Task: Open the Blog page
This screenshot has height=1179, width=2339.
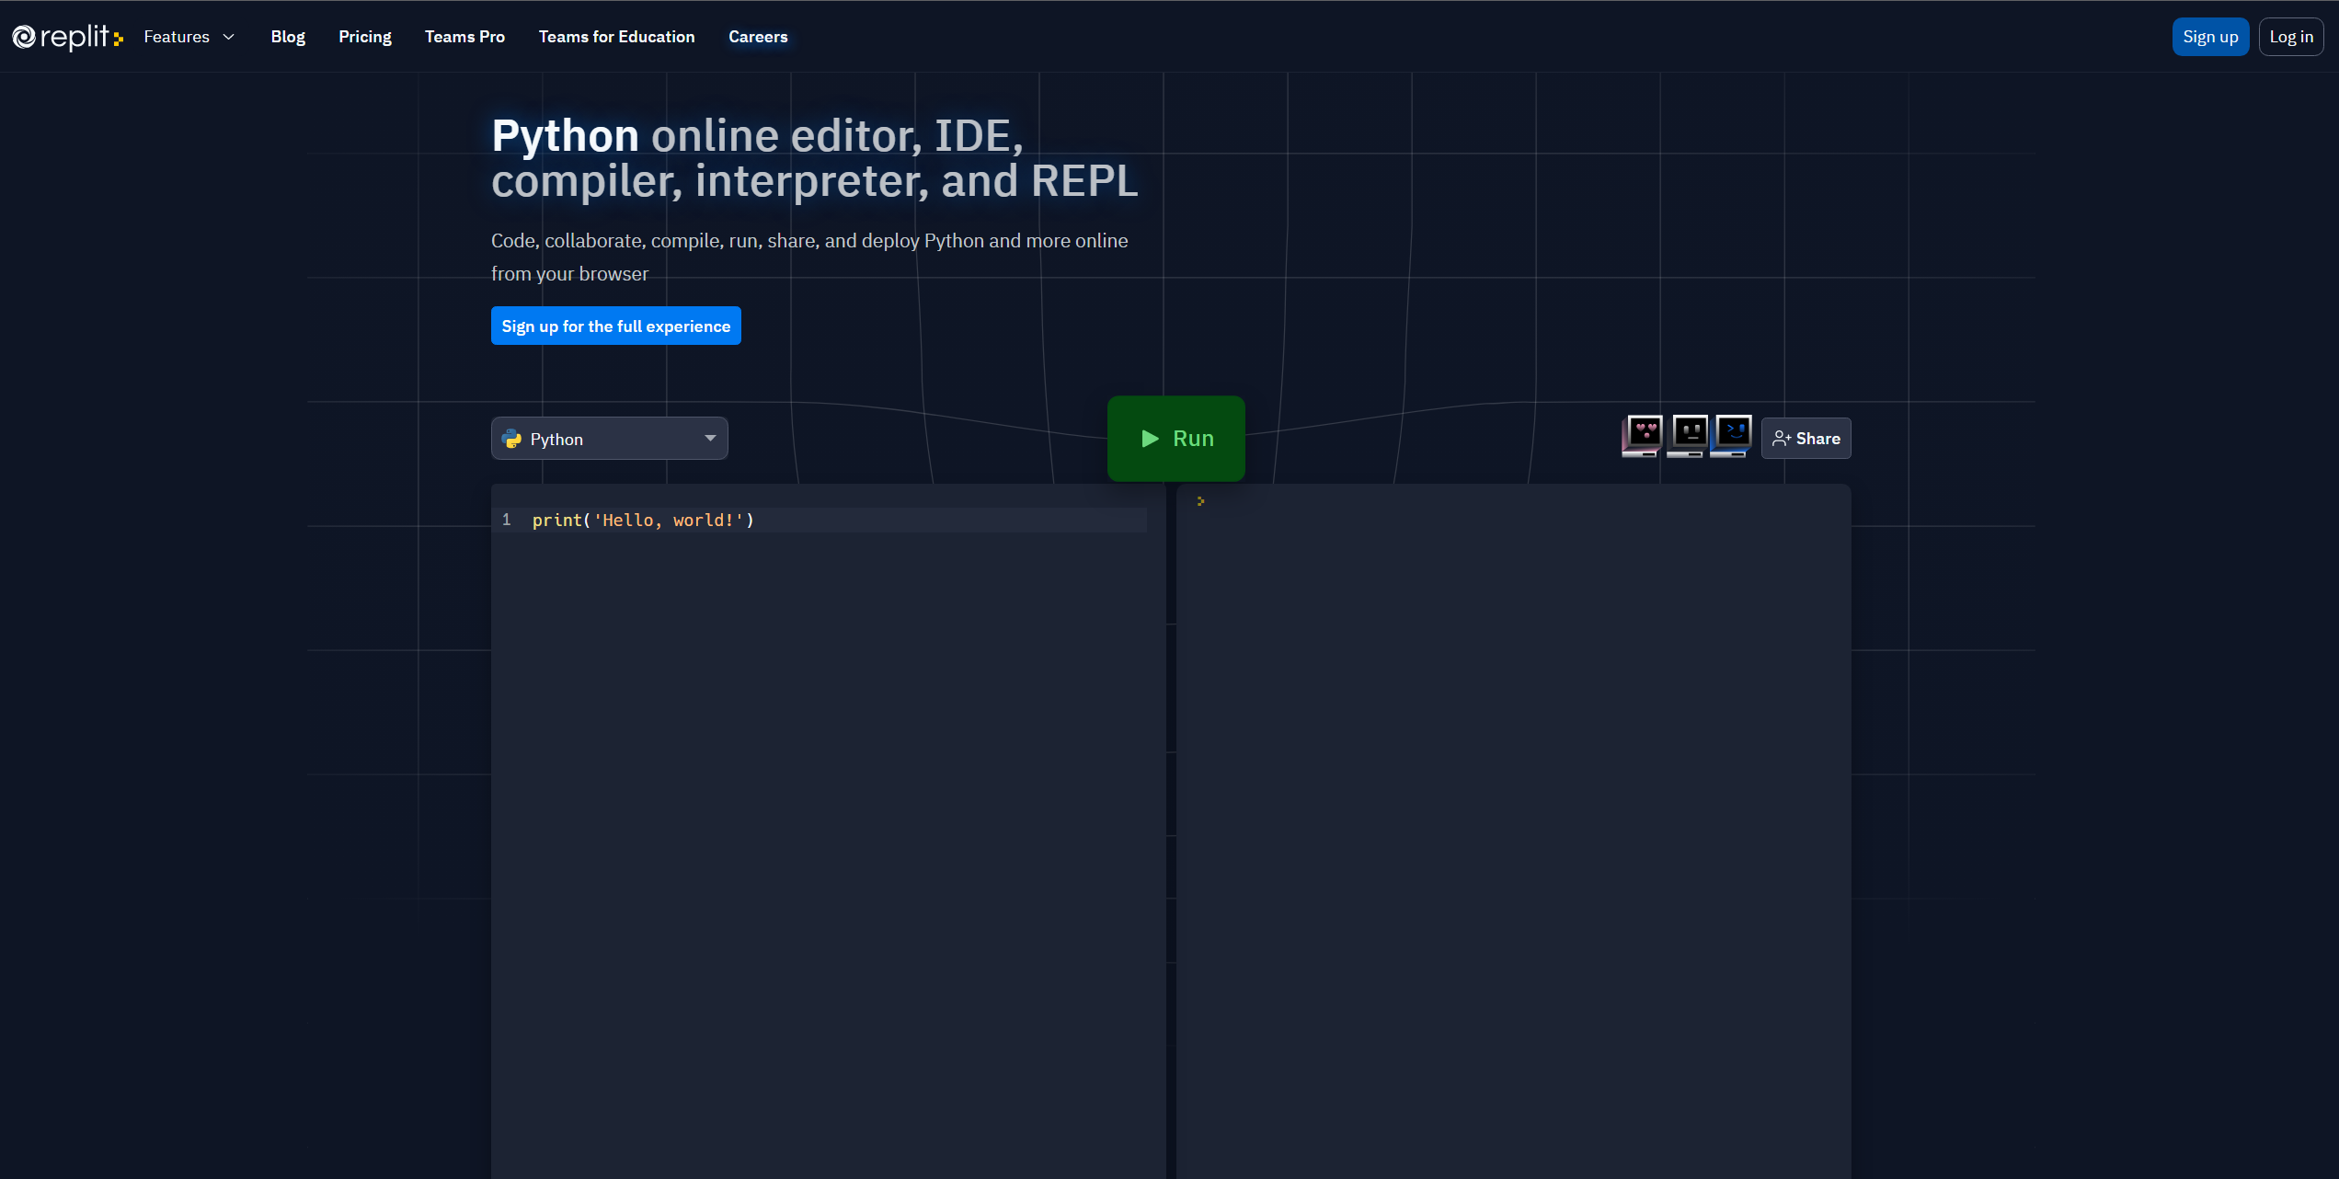Action: 288,37
